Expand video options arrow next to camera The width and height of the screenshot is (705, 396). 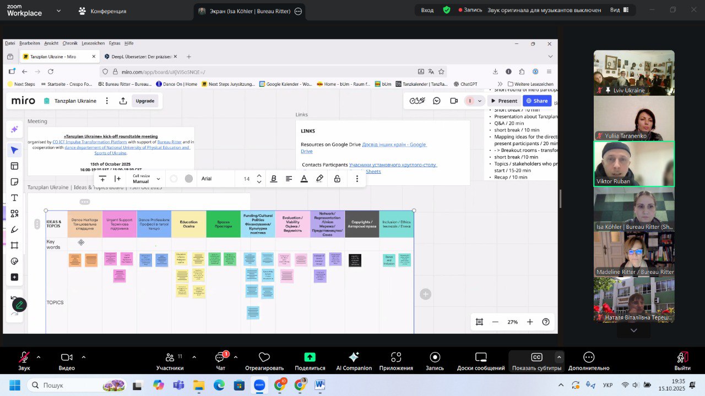(84, 357)
